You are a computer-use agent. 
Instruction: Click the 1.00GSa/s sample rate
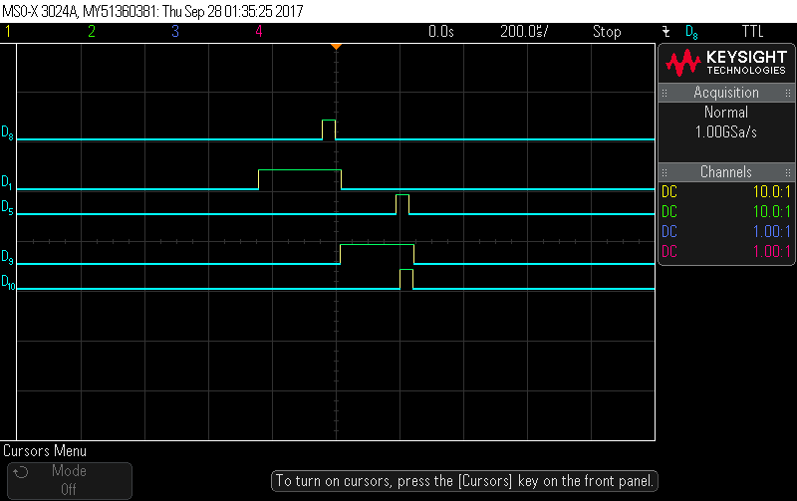tap(726, 132)
